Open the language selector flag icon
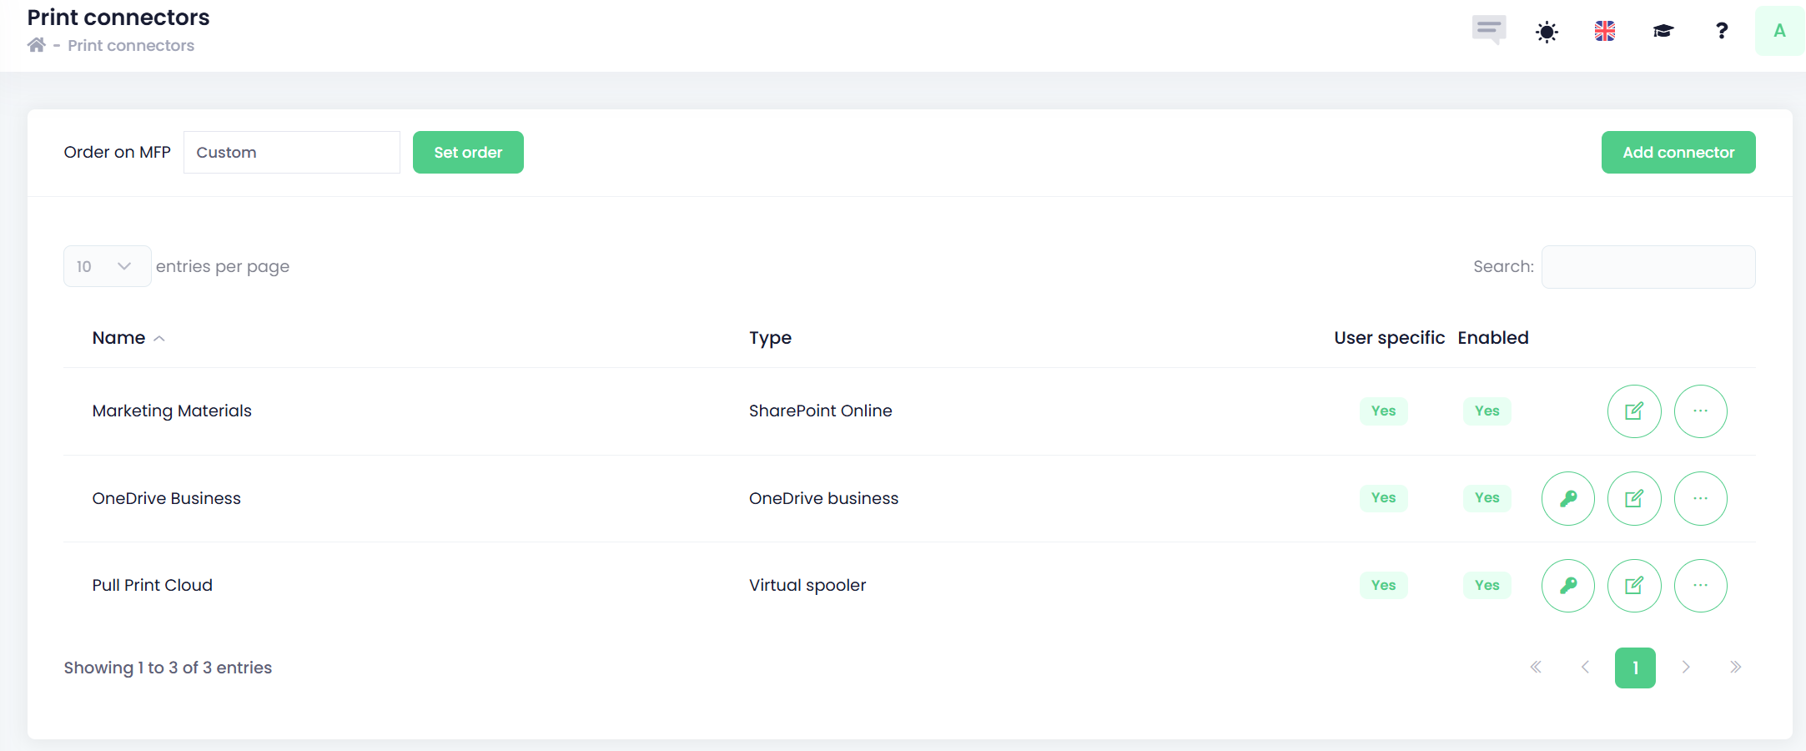The image size is (1806, 751). tap(1604, 32)
